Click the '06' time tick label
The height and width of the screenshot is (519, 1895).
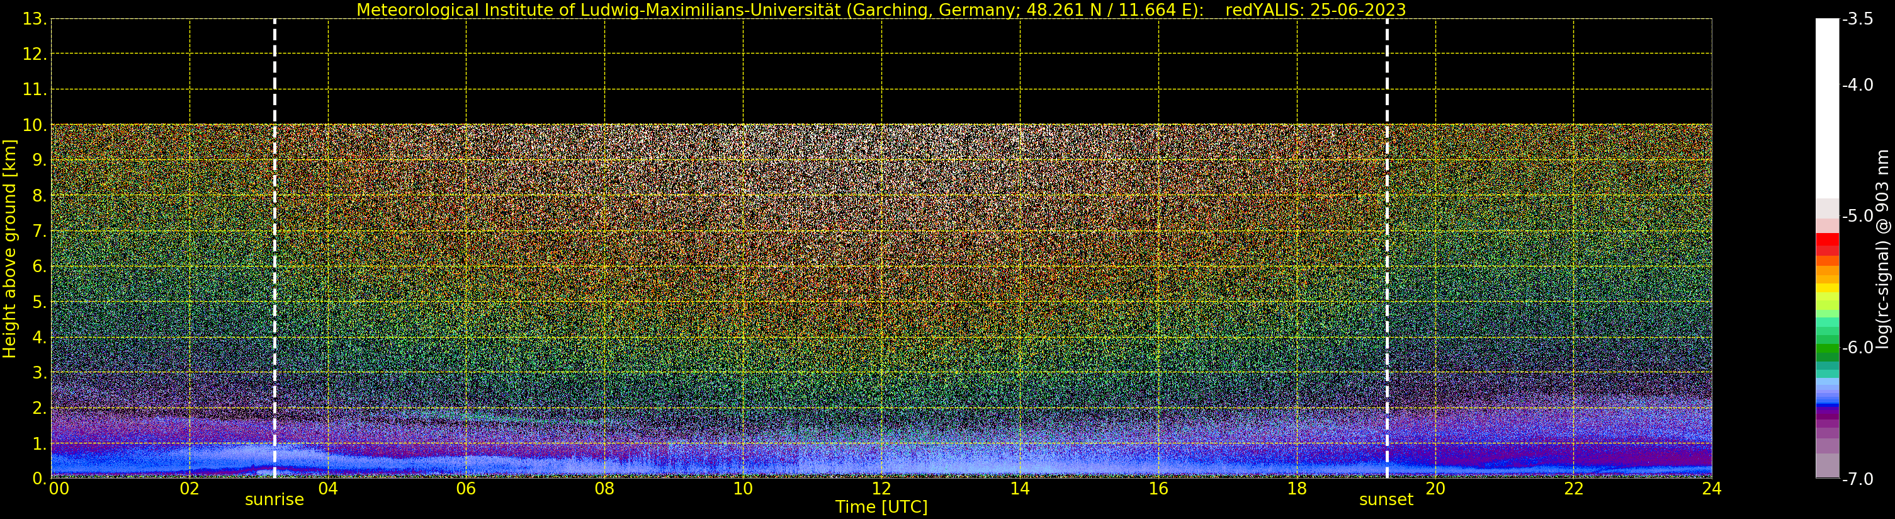[x=467, y=489]
